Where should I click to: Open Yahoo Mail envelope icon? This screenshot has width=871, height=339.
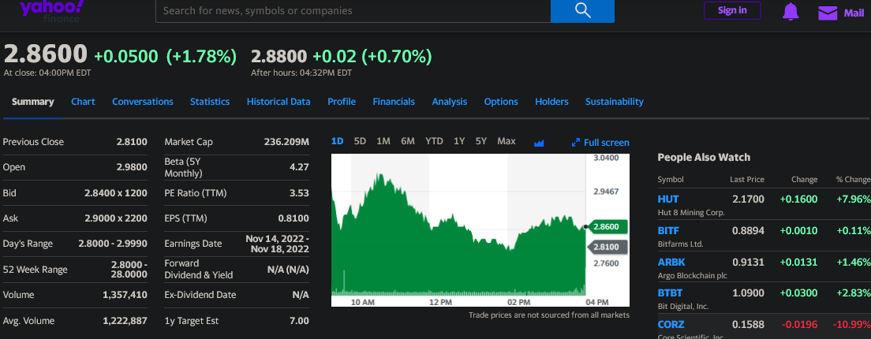827,12
